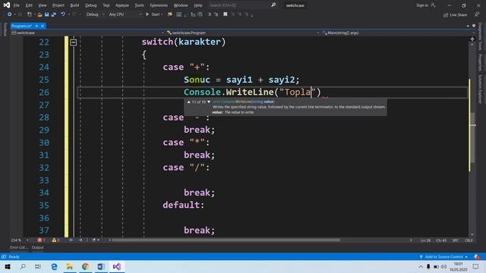
Task: Click the Uncomment selected lines icon
Action: pos(216,14)
